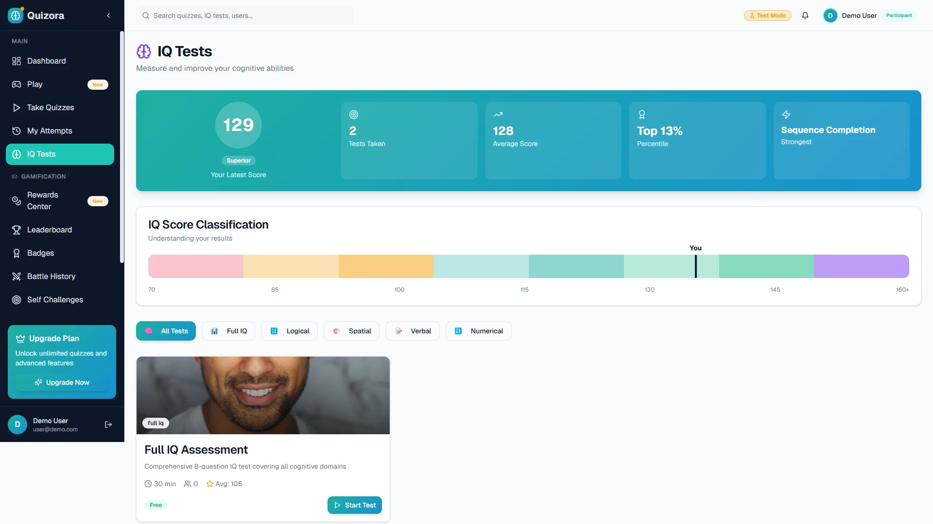The width and height of the screenshot is (933, 524).
Task: Open Badges from the sidebar
Action: point(60,253)
